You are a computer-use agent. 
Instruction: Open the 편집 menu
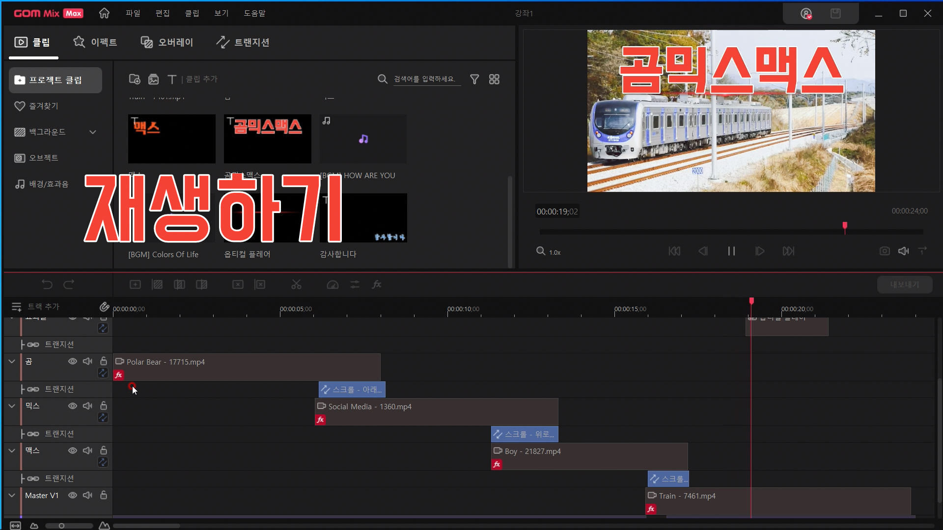tap(163, 13)
